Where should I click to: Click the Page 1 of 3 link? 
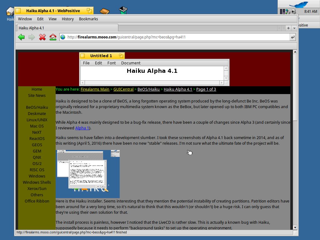pyautogui.click(x=206, y=89)
